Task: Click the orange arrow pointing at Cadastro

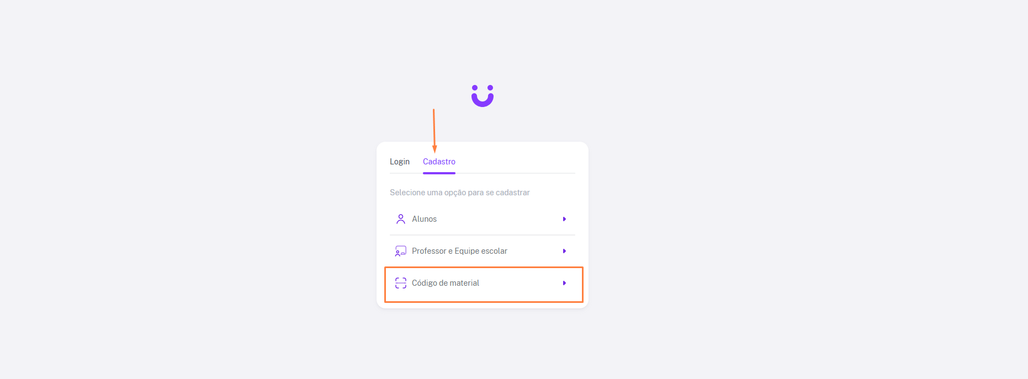Action: [434, 131]
